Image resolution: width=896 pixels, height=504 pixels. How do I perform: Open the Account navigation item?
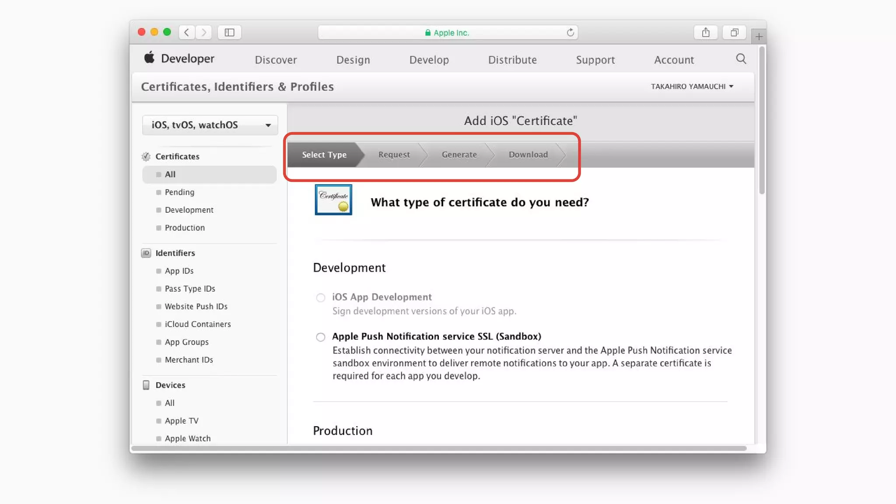pyautogui.click(x=674, y=60)
